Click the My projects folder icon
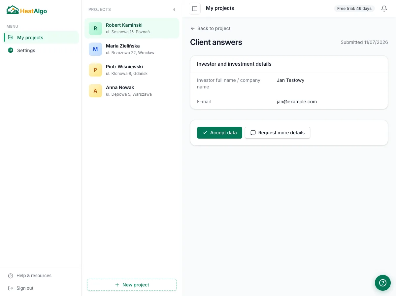 (11, 37)
